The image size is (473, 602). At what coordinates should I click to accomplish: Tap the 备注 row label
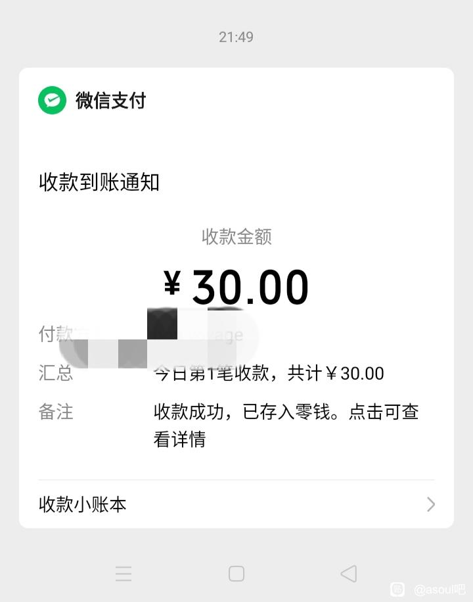(x=56, y=413)
